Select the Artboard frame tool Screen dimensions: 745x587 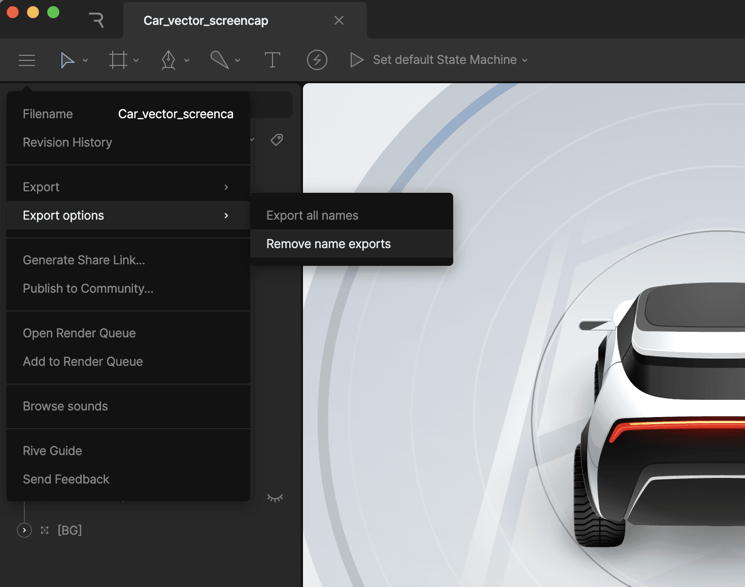pos(118,60)
